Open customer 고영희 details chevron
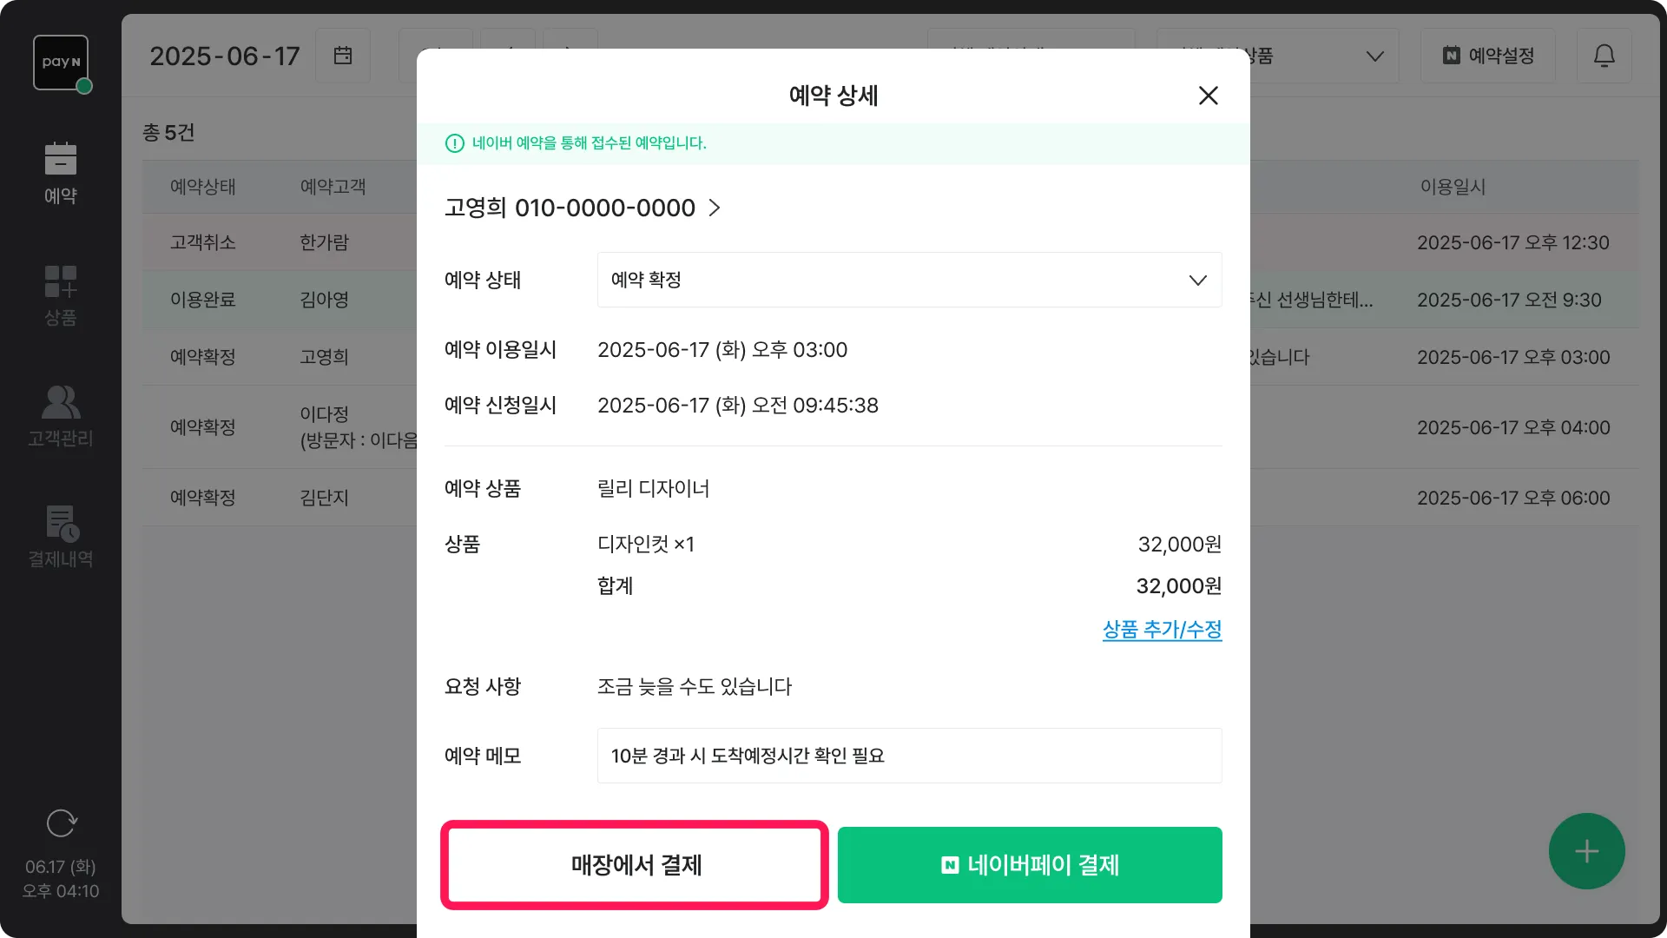The width and height of the screenshot is (1667, 938). (715, 208)
